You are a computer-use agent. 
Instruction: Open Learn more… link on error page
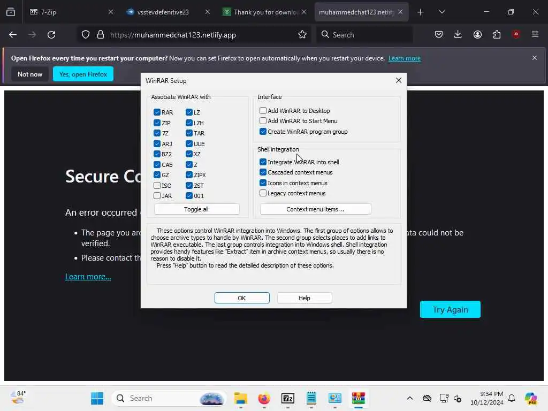(88, 277)
